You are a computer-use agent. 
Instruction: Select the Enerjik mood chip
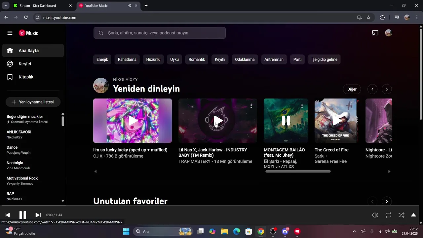click(102, 59)
